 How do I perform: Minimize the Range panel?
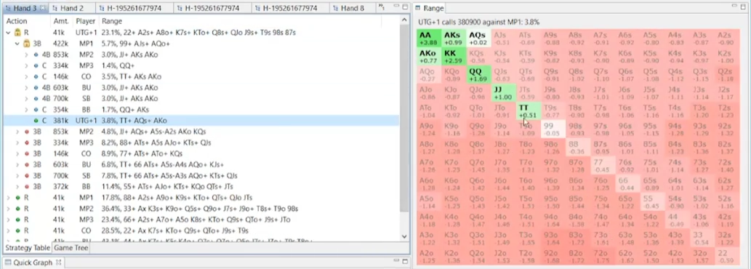coord(735,7)
